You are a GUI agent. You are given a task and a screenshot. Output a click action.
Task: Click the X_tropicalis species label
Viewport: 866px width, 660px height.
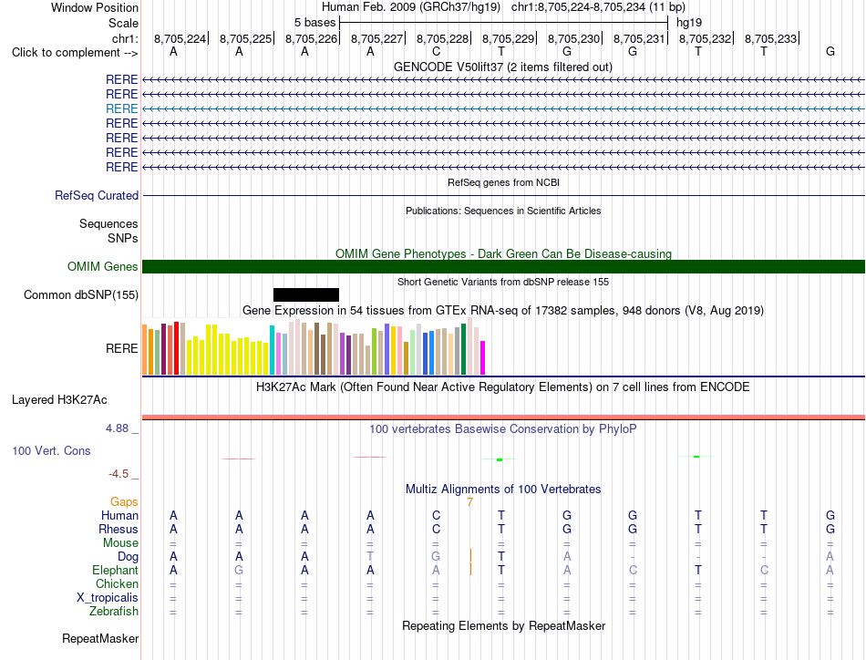point(108,598)
